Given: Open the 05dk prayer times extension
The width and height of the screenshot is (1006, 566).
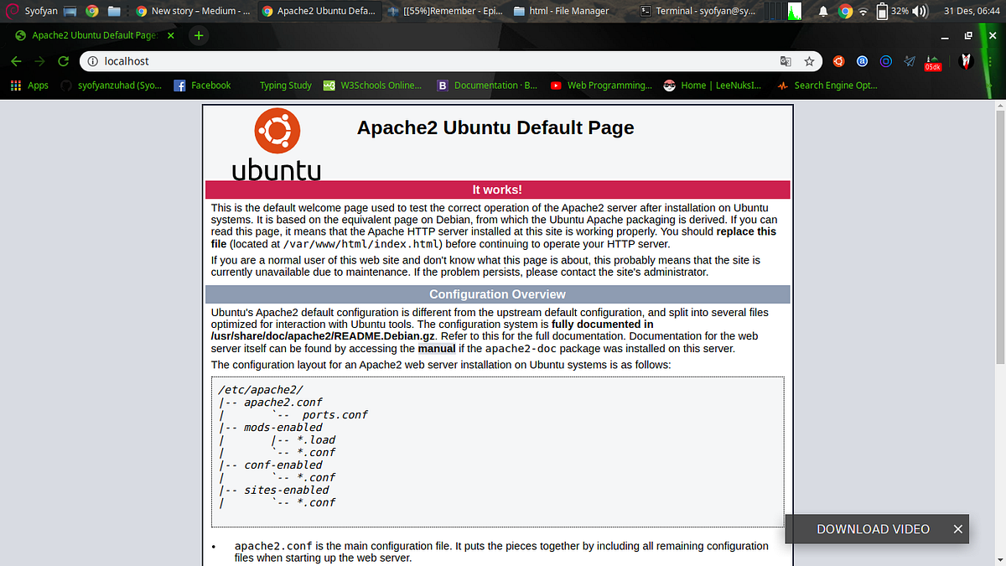Looking at the screenshot, I should (x=932, y=63).
